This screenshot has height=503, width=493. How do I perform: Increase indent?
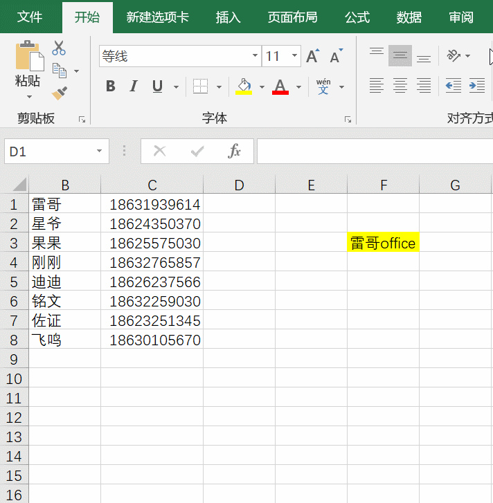[477, 86]
